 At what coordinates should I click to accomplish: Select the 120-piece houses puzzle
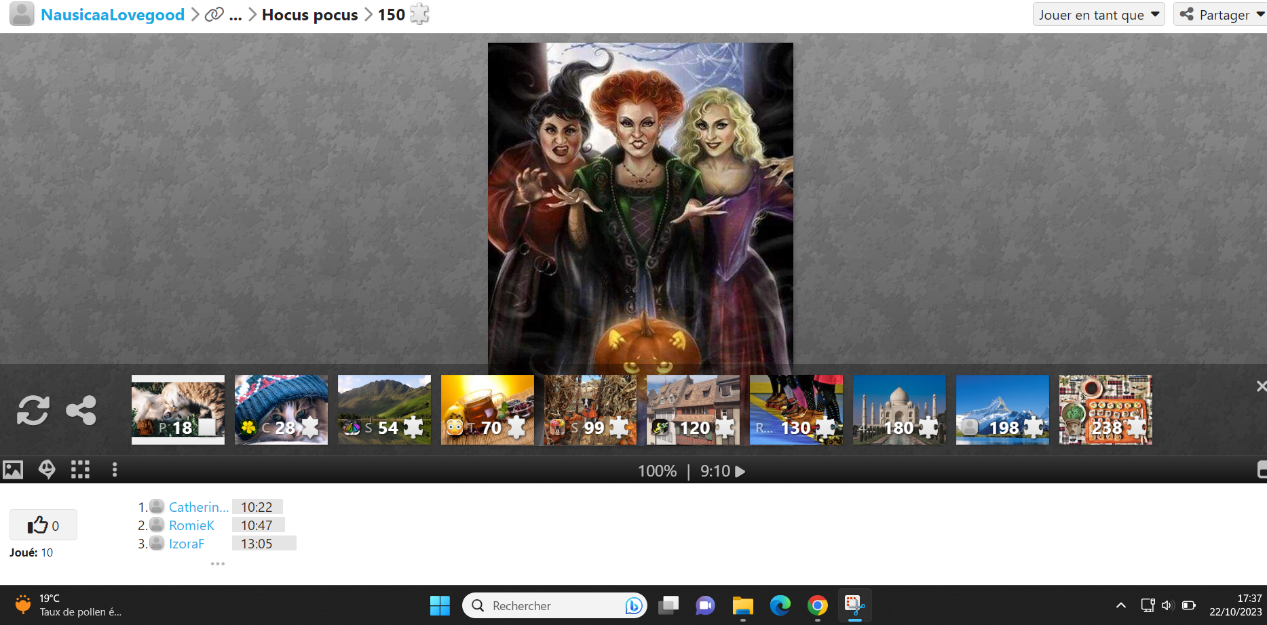(x=693, y=410)
